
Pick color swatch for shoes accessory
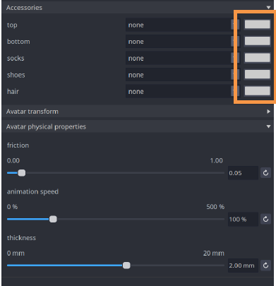pyautogui.click(x=257, y=74)
